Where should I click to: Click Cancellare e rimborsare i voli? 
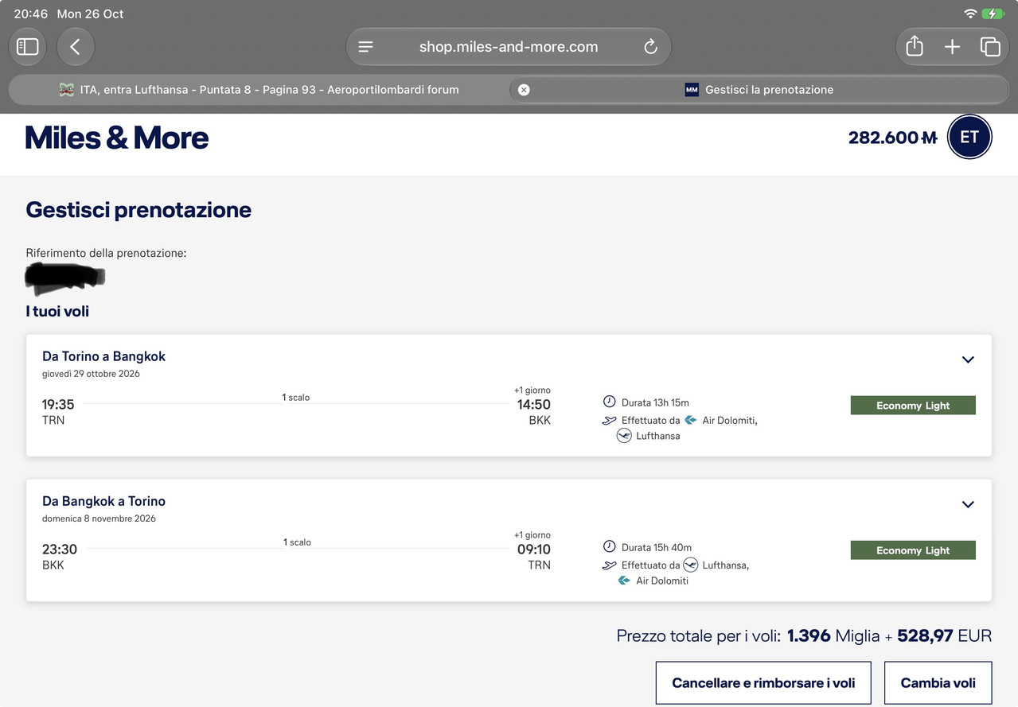click(763, 683)
